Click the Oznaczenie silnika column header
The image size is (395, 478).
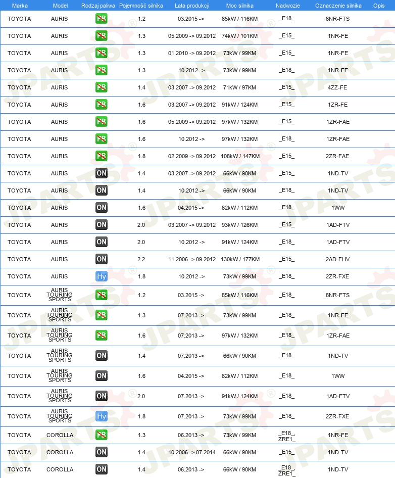[338, 6]
